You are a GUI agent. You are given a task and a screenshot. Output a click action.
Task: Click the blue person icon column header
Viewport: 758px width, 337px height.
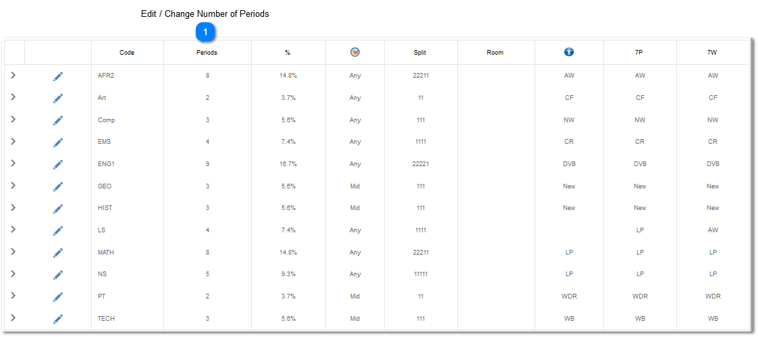coord(569,52)
